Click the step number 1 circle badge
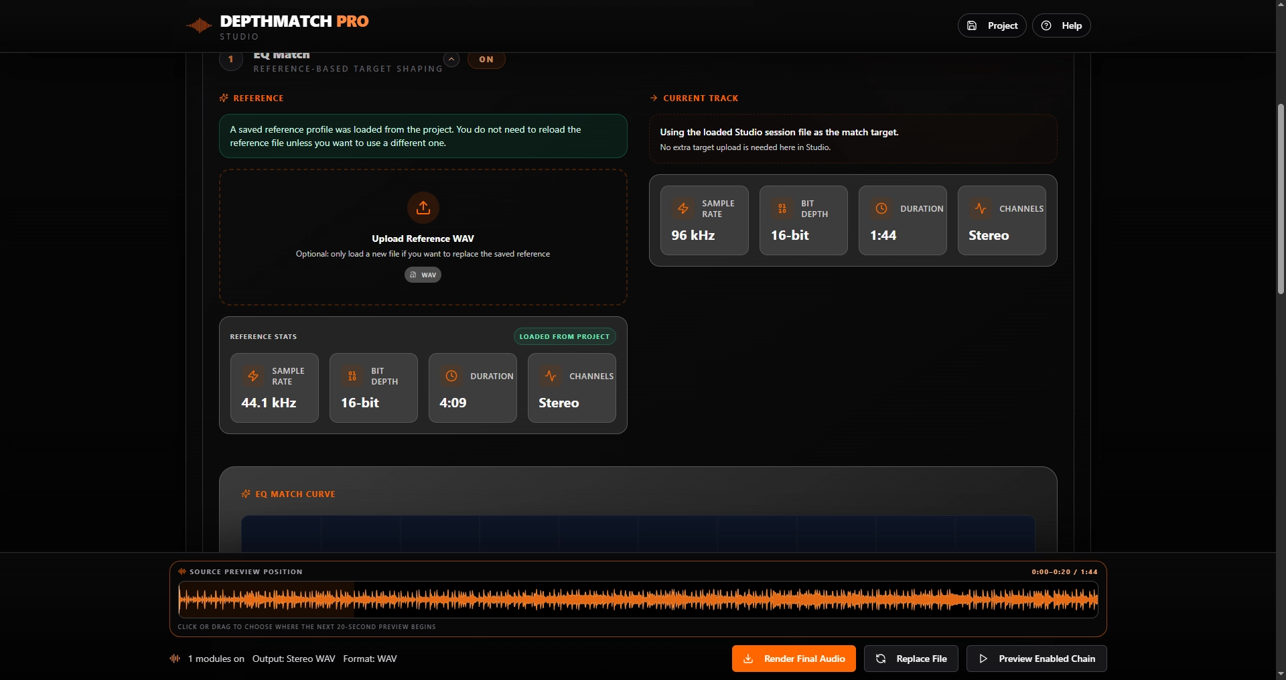 tap(231, 60)
